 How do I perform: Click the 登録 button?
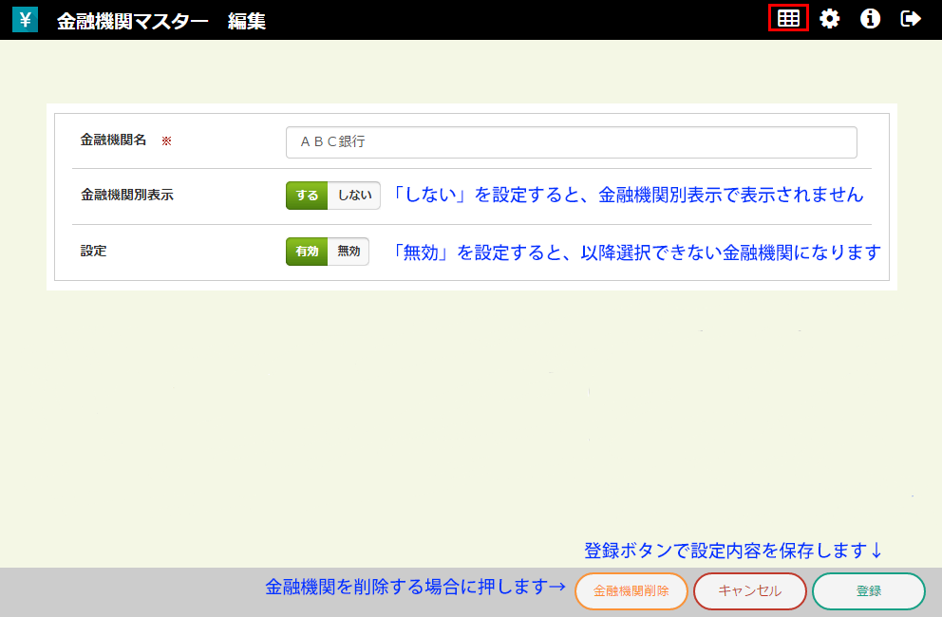pos(869,591)
